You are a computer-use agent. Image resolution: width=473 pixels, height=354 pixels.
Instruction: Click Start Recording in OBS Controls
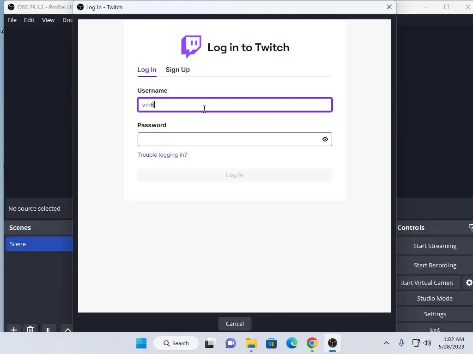point(435,265)
